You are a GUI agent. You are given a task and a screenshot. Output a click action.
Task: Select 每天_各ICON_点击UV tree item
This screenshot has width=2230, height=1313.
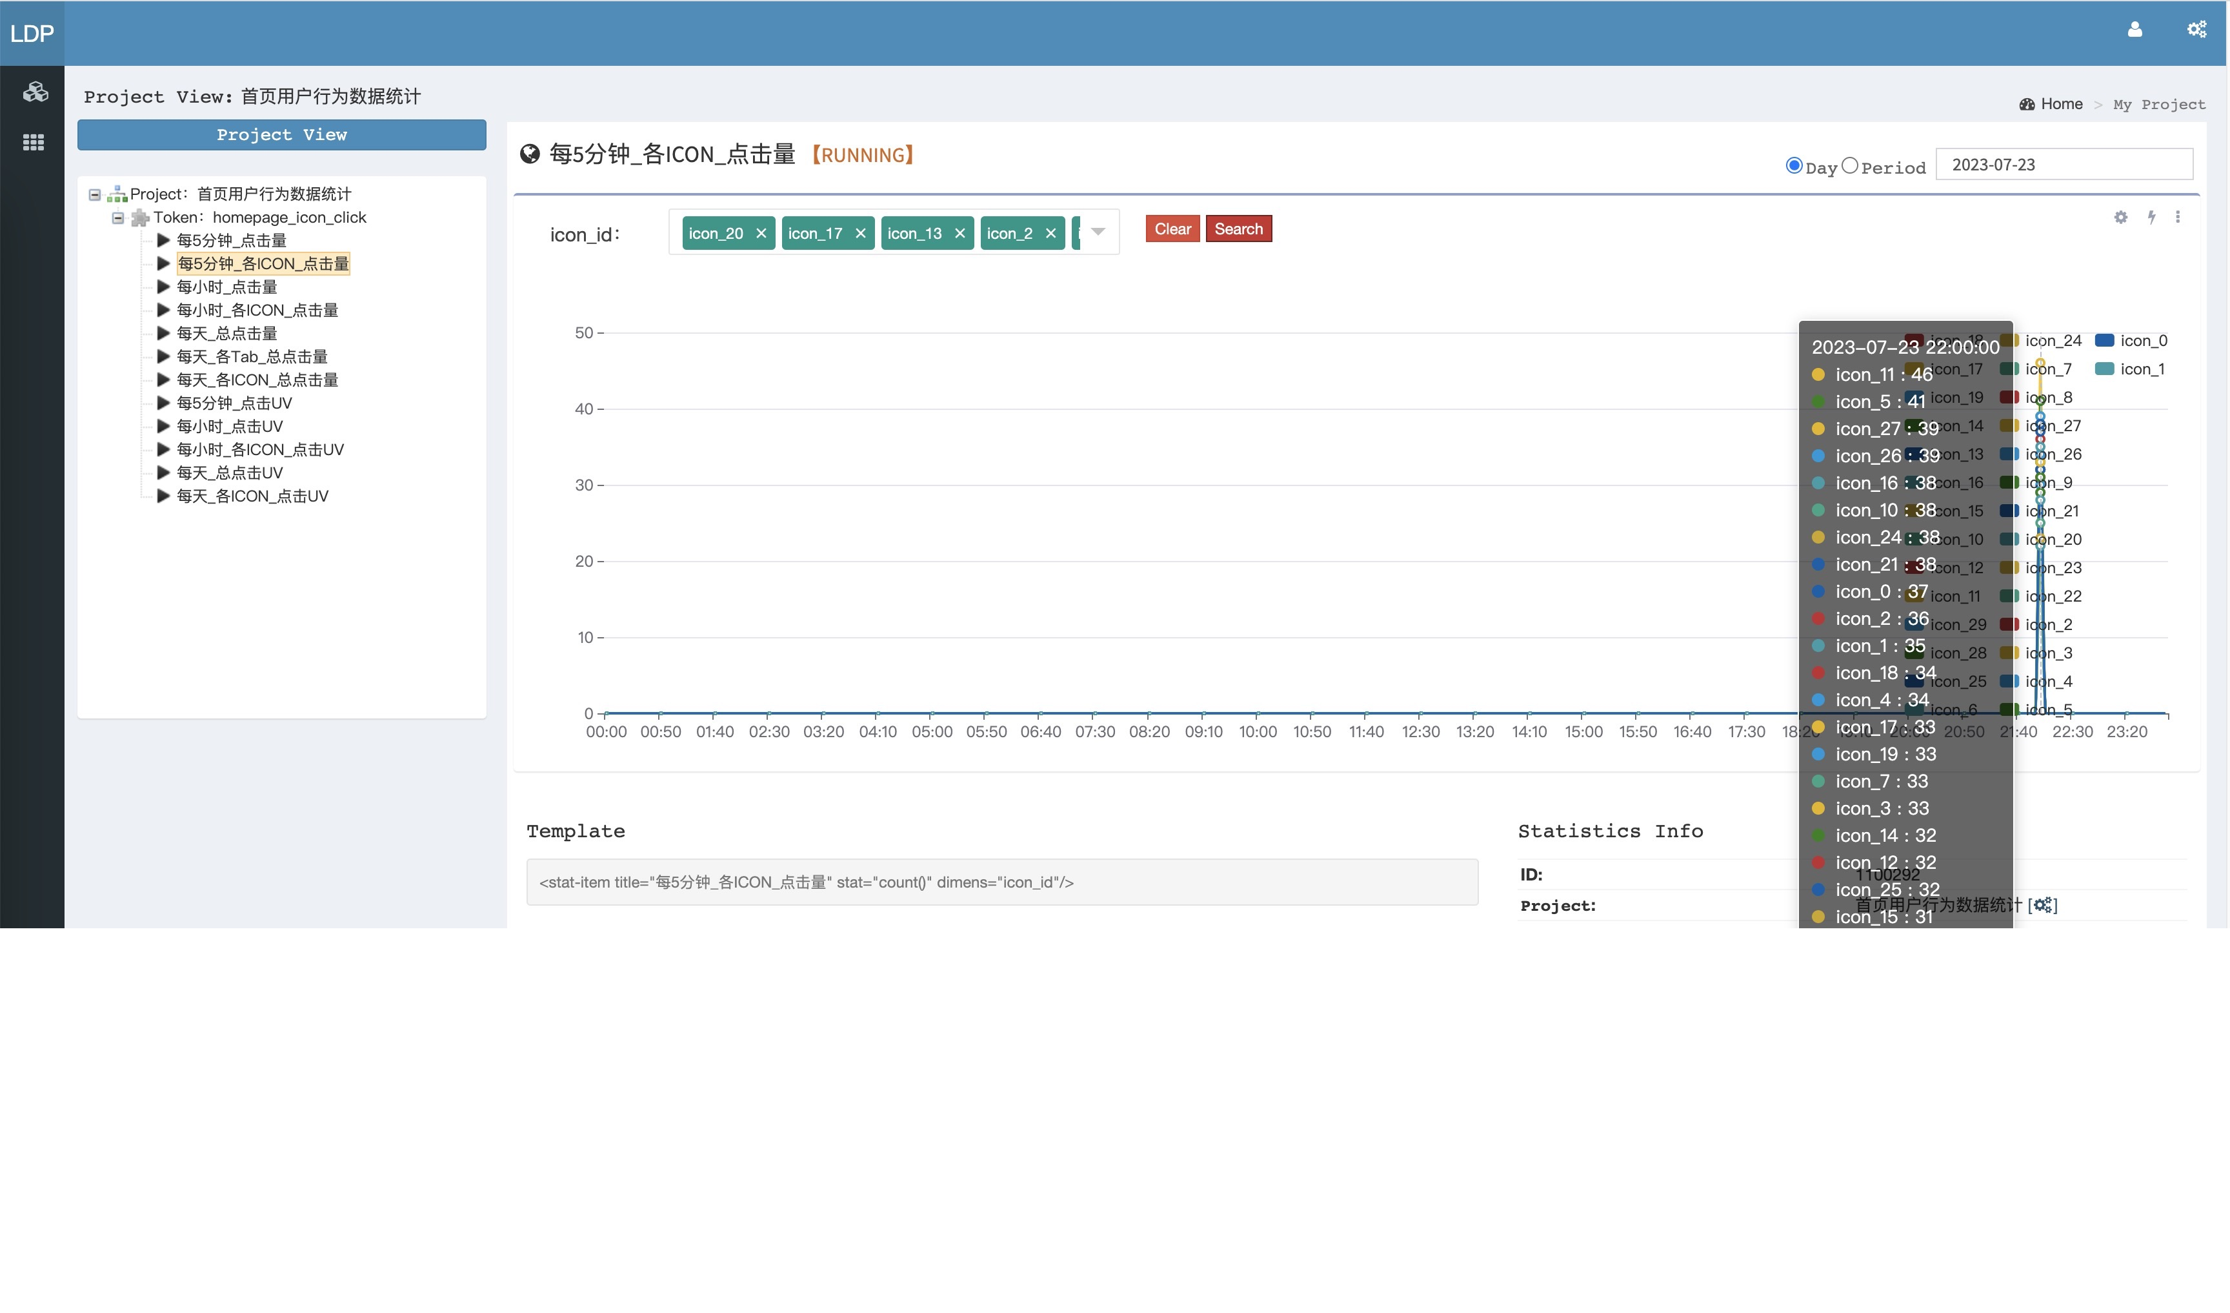tap(252, 496)
